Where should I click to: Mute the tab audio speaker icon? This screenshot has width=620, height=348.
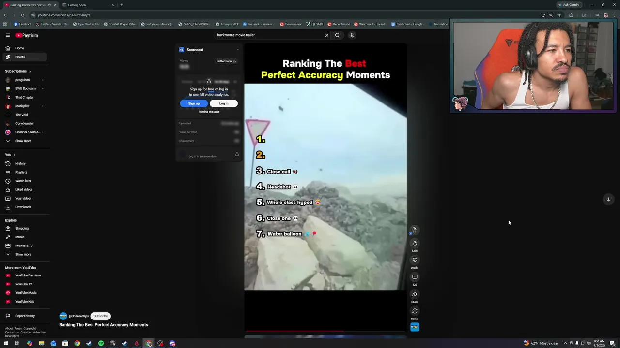[x=49, y=5]
